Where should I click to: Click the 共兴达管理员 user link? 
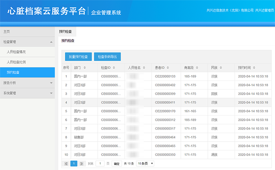click(264, 10)
